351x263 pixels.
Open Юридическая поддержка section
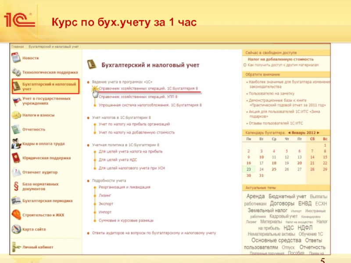47,158
